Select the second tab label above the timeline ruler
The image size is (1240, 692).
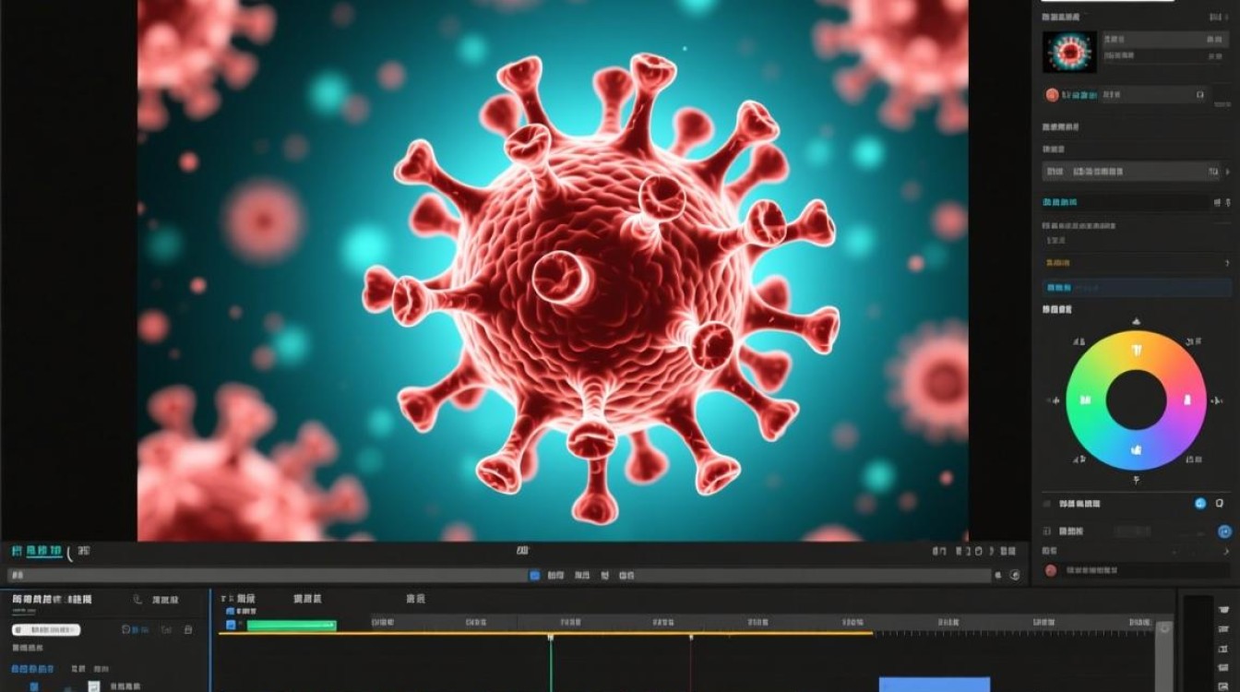(x=307, y=599)
